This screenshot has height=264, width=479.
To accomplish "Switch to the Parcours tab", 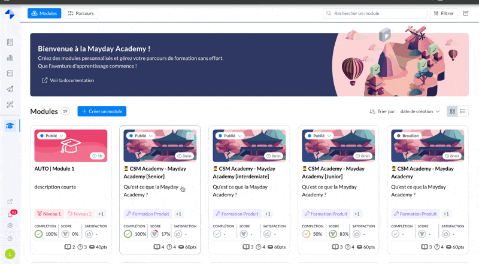I will (x=81, y=13).
